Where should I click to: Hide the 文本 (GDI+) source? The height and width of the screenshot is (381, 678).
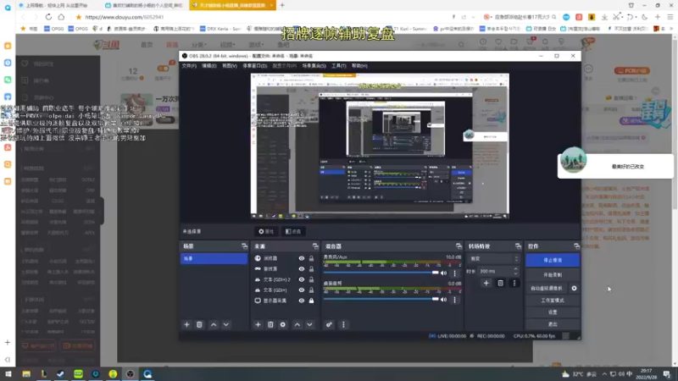point(302,290)
